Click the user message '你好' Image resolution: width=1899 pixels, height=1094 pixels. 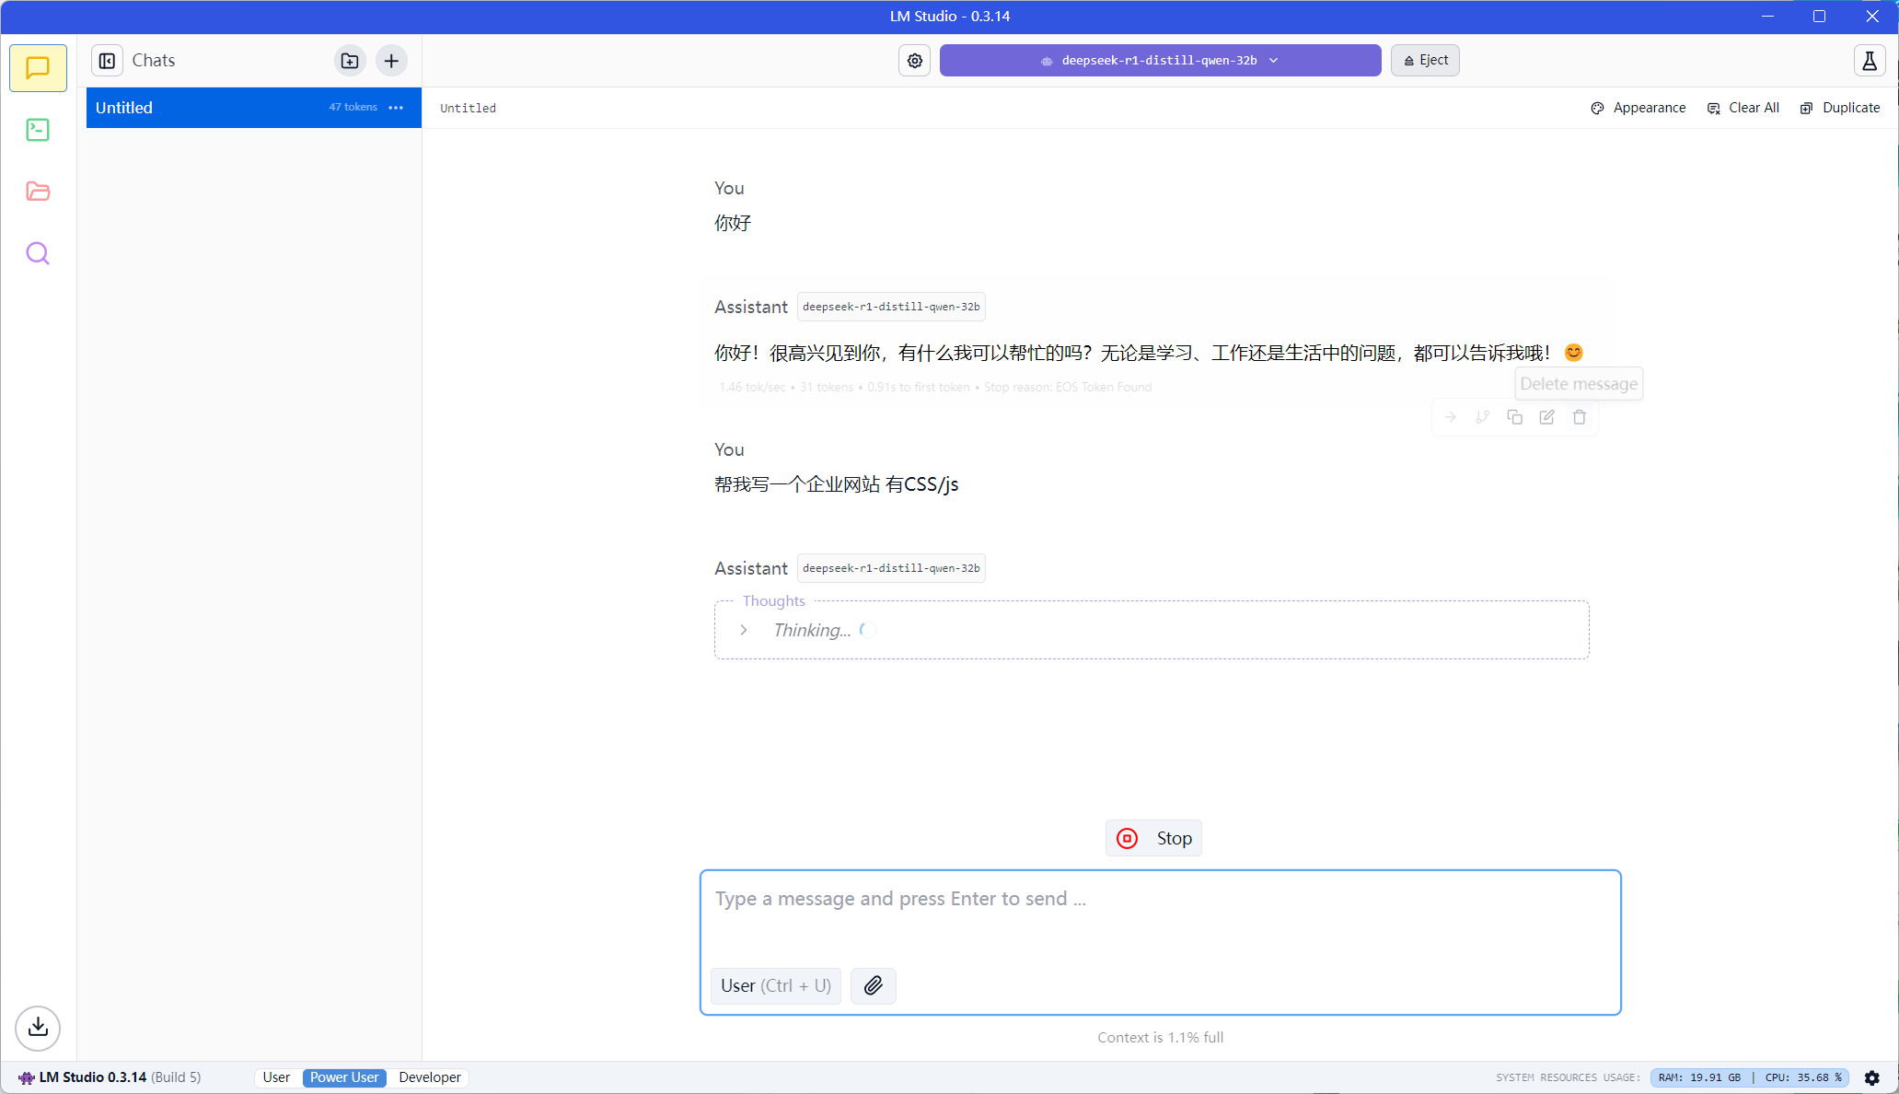(x=733, y=223)
